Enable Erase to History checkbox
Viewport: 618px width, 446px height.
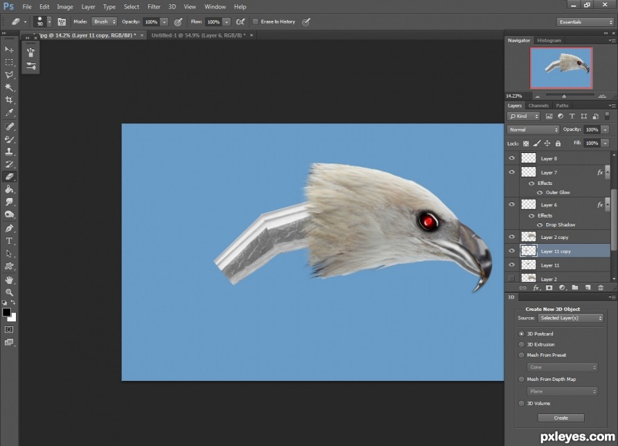[256, 21]
